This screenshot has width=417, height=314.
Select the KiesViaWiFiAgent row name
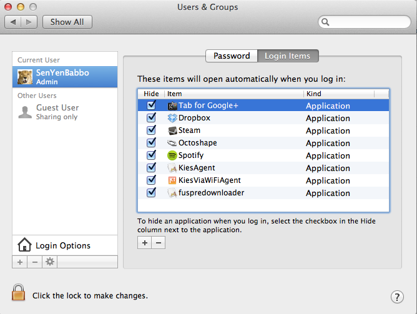pyautogui.click(x=210, y=180)
